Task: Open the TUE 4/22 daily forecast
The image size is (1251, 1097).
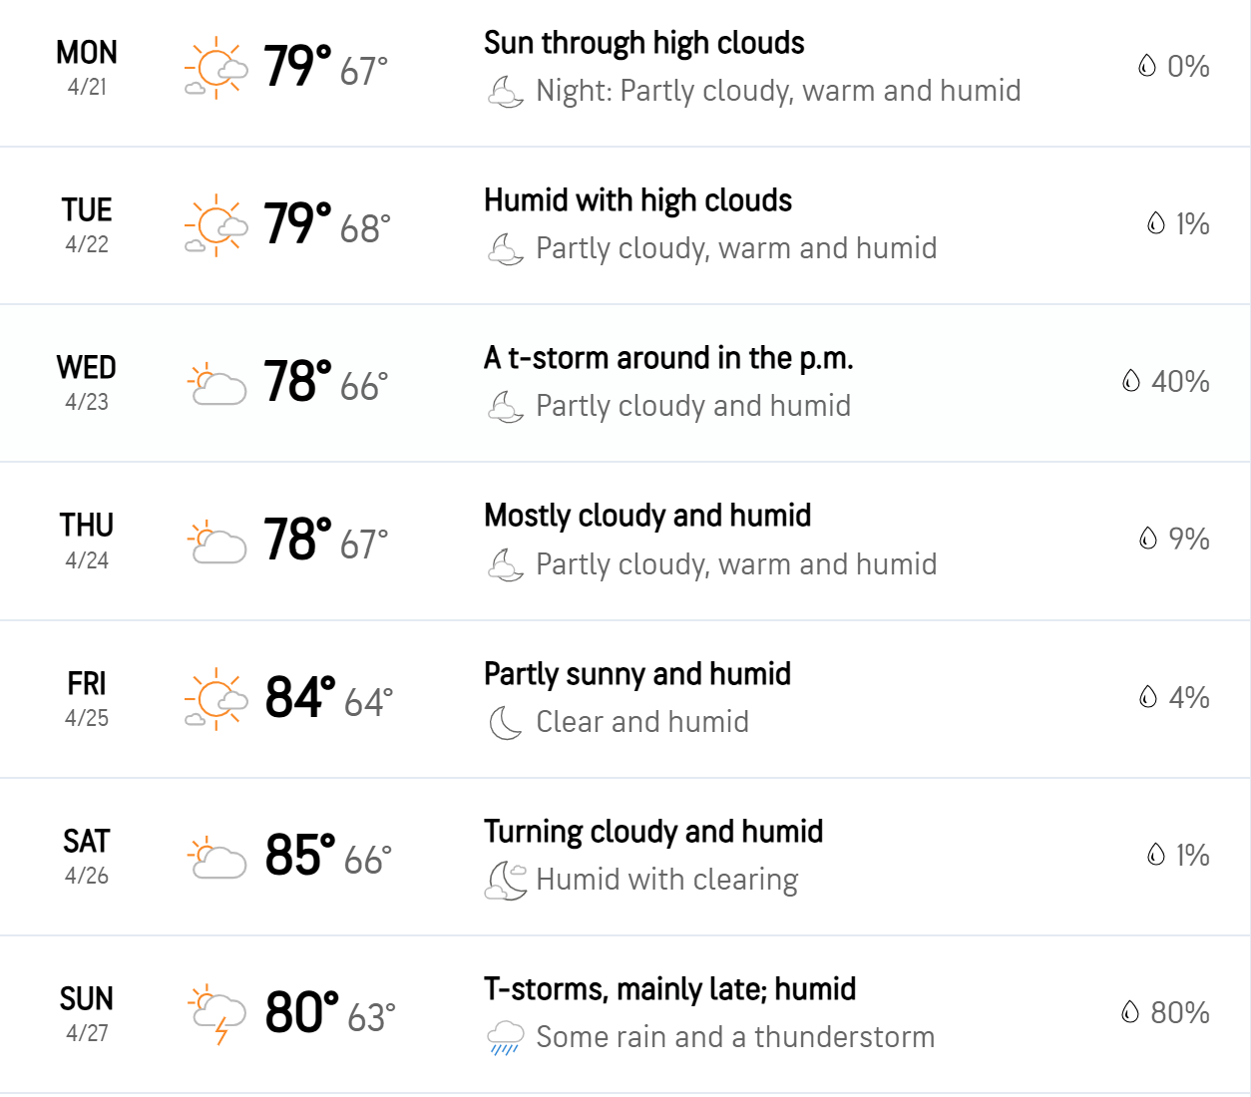Action: pos(87,224)
